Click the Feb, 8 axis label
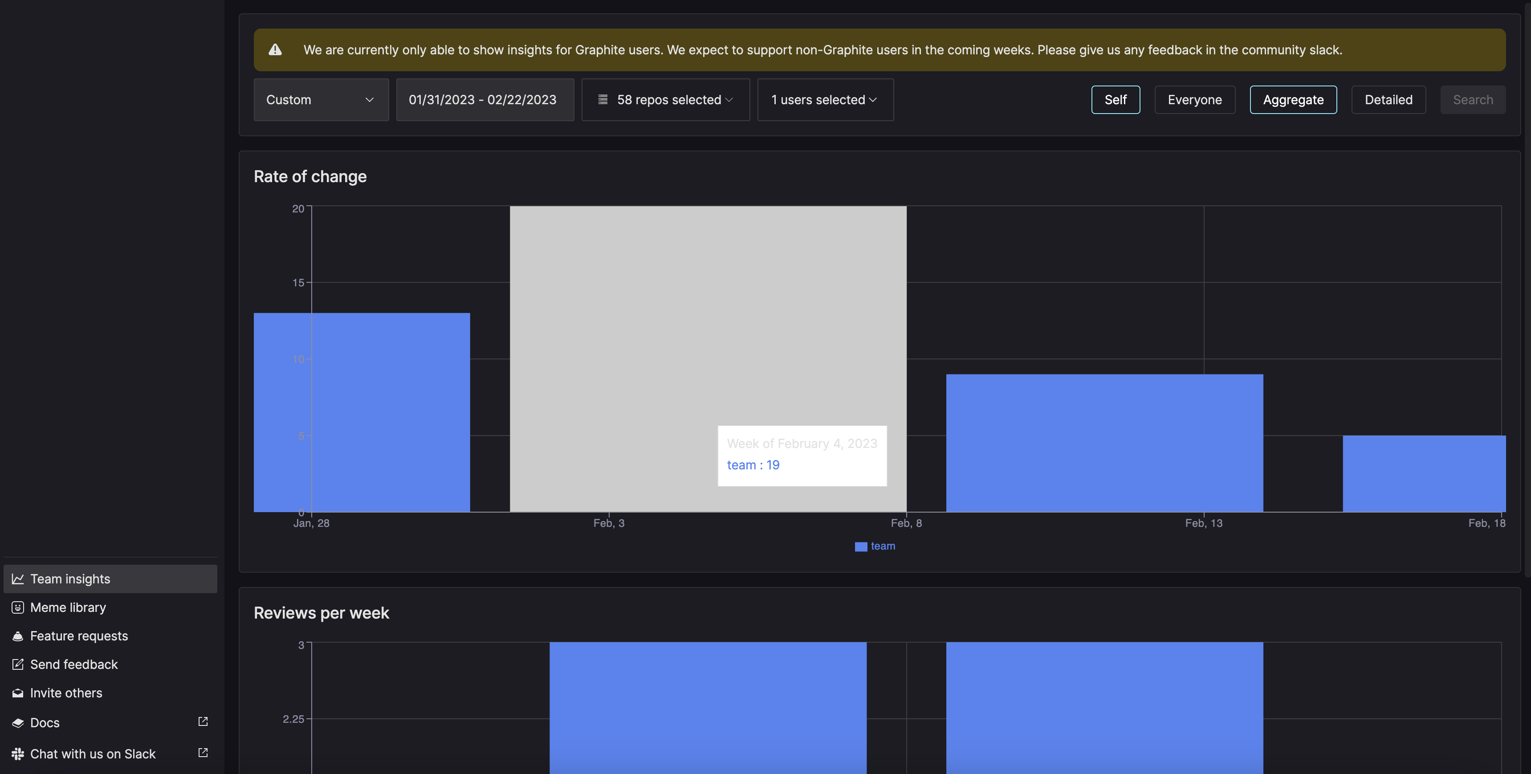Screen dimensions: 1531x774 pos(906,523)
